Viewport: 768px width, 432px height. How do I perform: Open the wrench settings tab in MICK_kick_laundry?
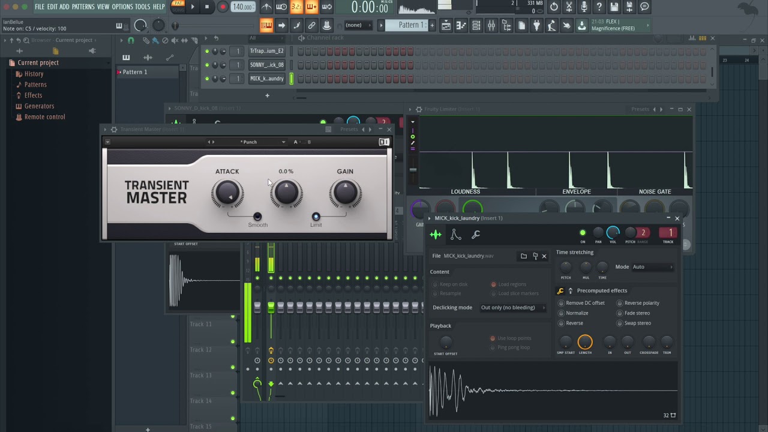pyautogui.click(x=476, y=234)
